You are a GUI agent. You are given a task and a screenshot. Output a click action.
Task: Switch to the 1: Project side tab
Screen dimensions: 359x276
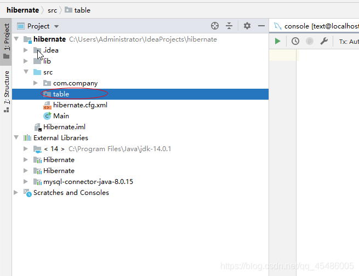[x=6, y=41]
